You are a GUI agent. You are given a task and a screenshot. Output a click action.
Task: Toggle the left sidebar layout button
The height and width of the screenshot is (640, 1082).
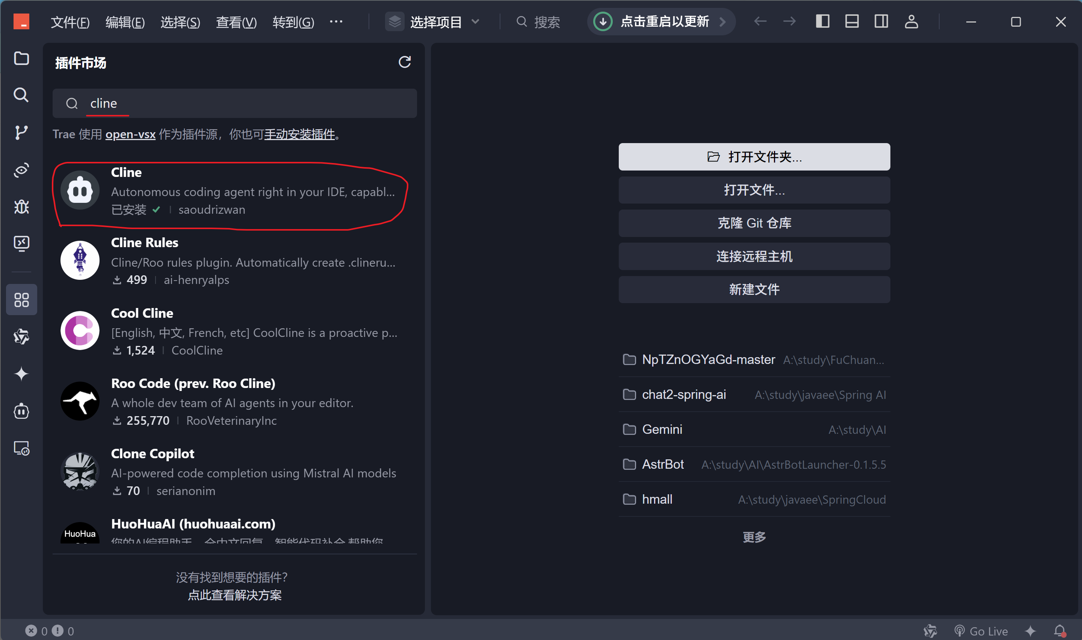822,21
